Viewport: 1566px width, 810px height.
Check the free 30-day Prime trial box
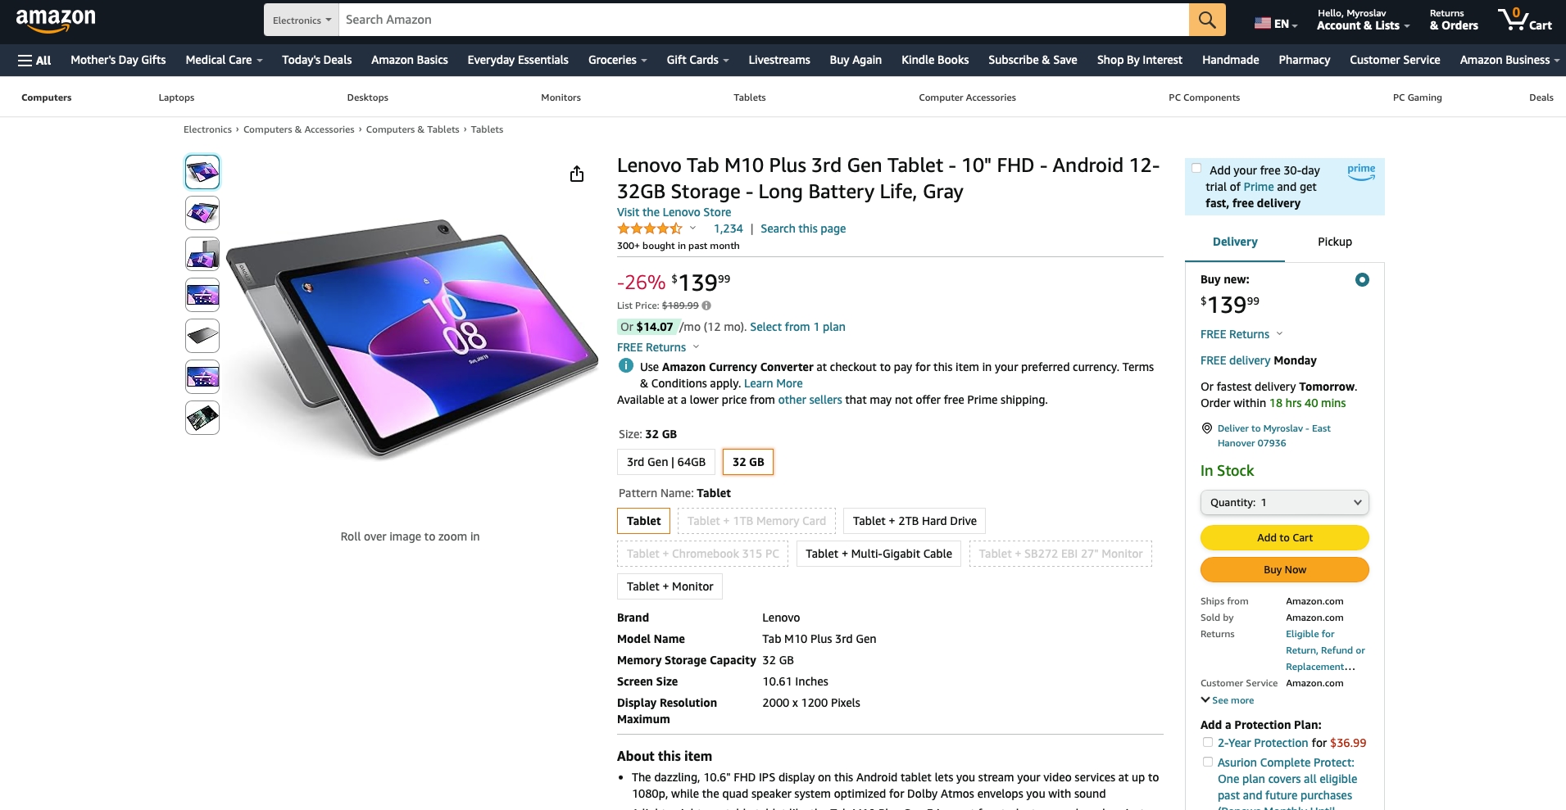pyautogui.click(x=1196, y=169)
